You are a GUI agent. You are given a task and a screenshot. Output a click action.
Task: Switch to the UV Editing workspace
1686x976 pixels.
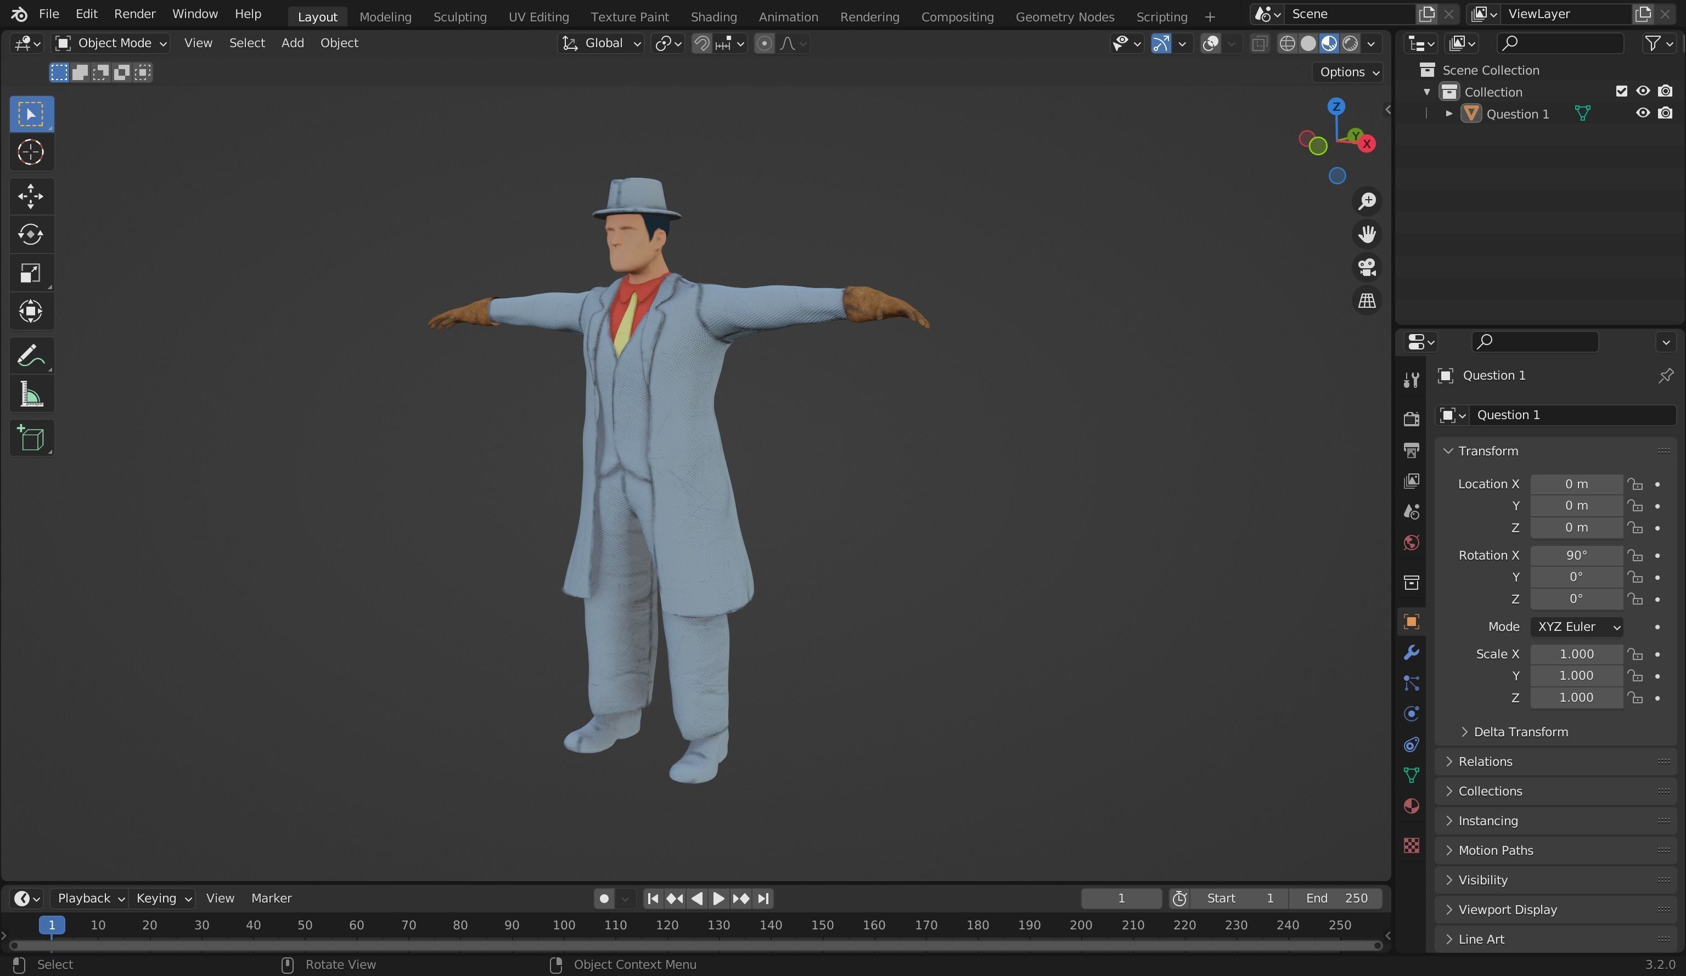click(x=538, y=16)
